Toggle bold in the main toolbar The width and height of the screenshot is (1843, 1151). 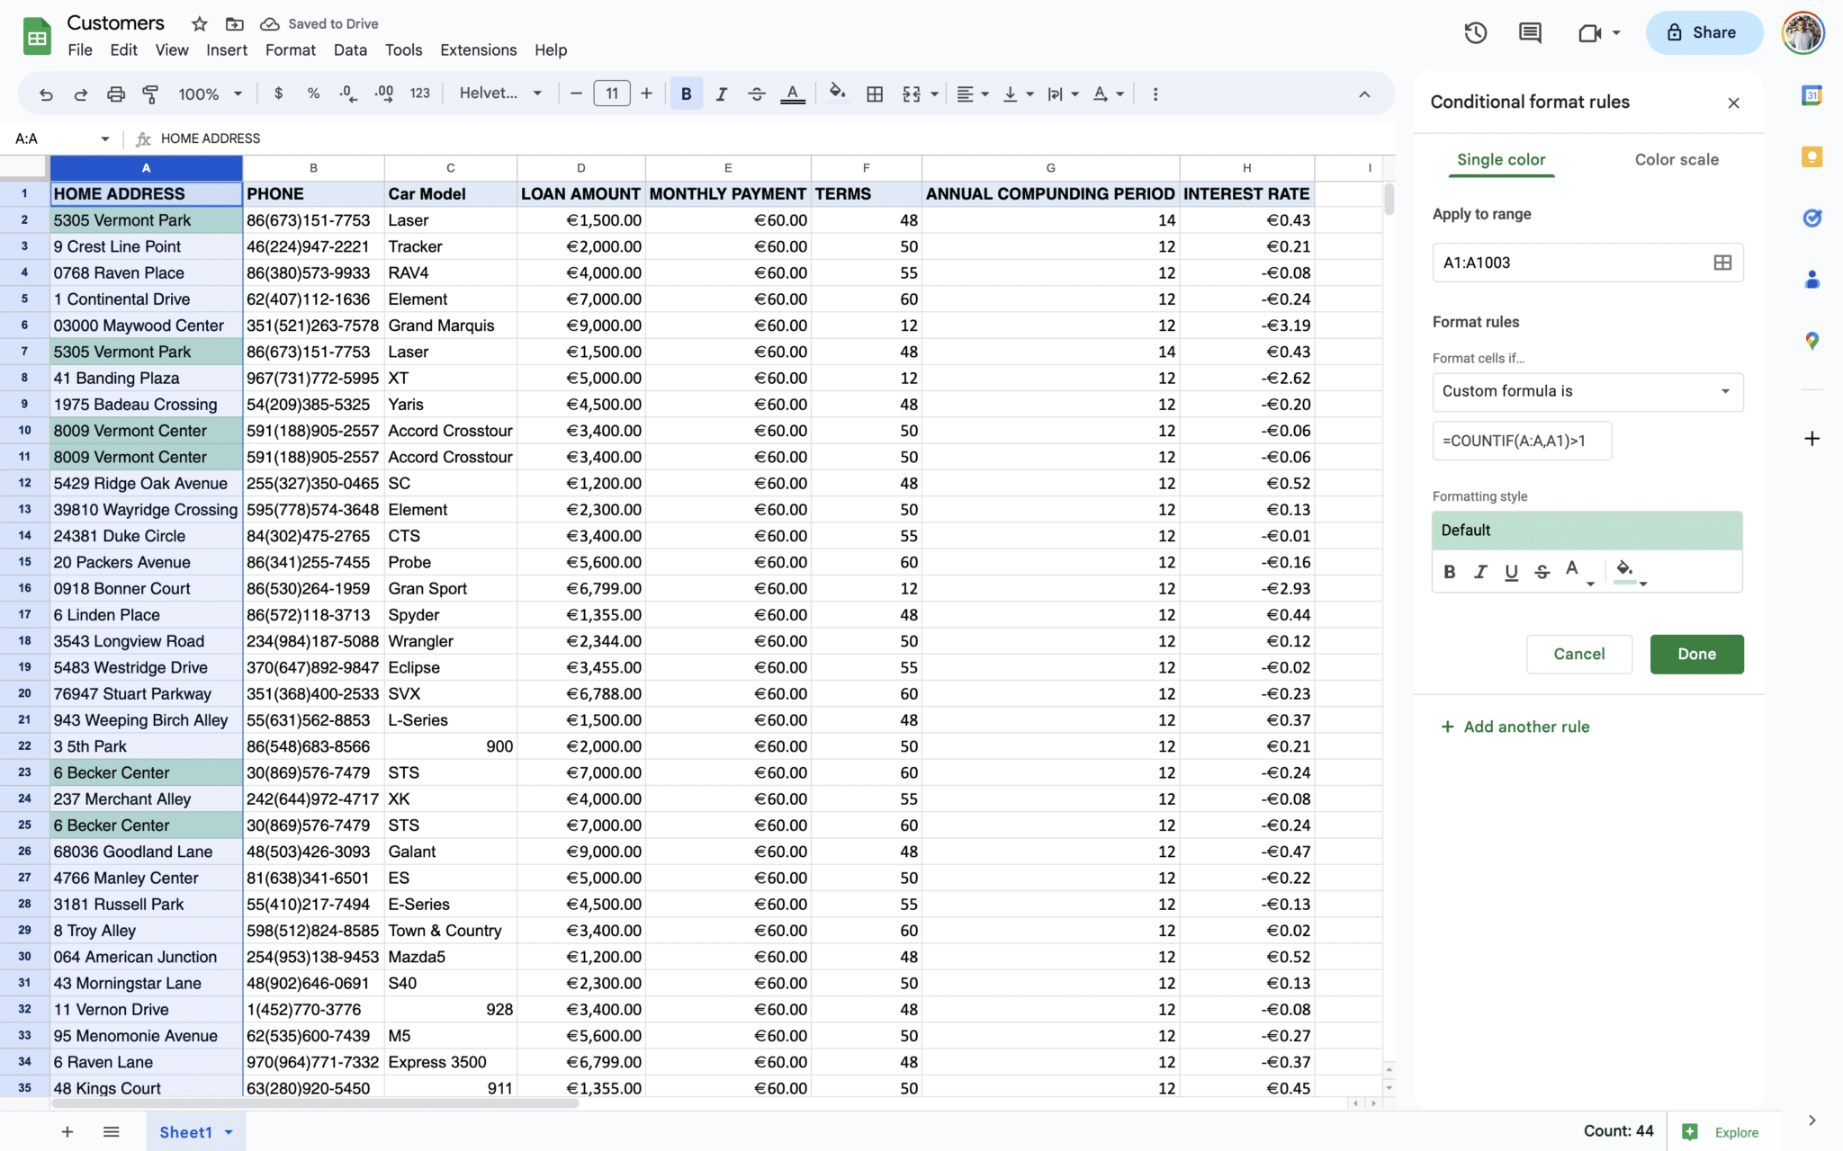click(686, 94)
